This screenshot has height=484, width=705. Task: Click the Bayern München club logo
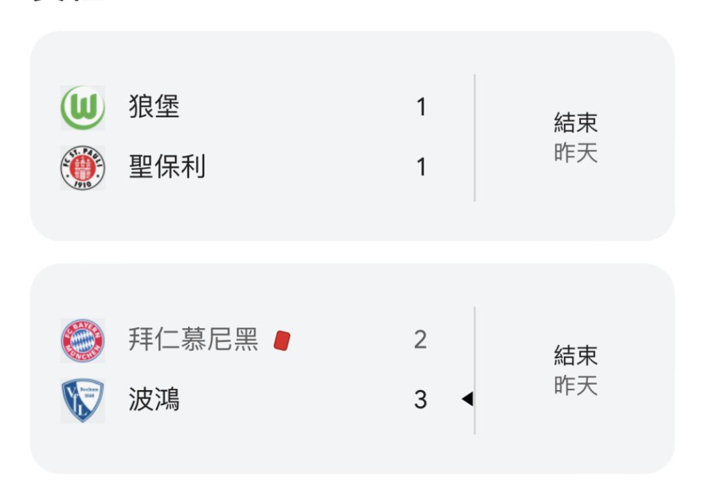pos(82,340)
